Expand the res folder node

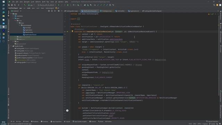[x=13, y=42]
